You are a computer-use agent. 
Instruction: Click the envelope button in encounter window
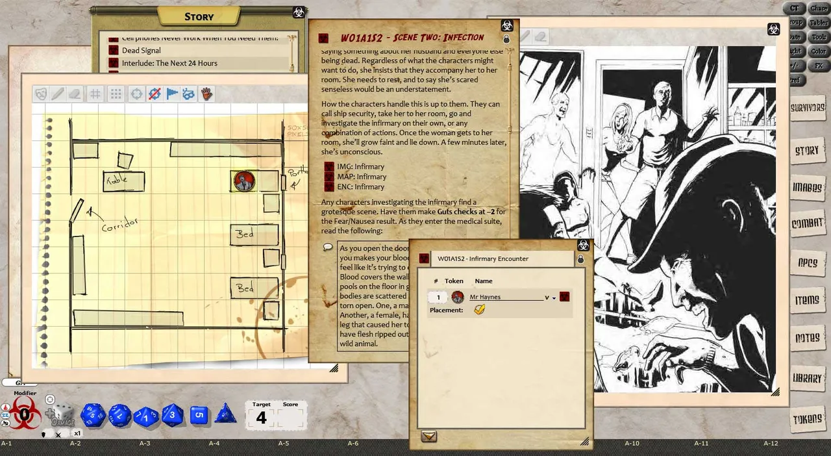(x=428, y=437)
